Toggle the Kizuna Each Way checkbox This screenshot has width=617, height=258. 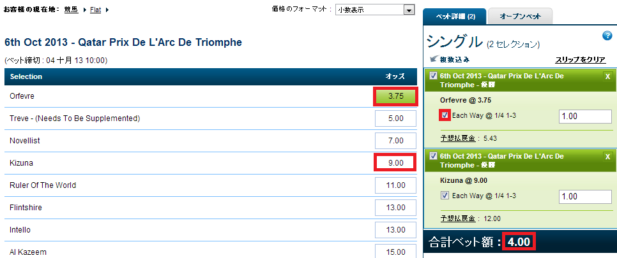tap(445, 196)
